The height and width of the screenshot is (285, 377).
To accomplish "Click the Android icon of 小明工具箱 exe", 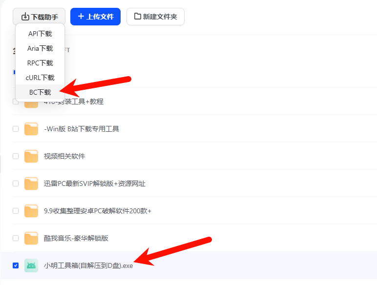I will 31,265.
